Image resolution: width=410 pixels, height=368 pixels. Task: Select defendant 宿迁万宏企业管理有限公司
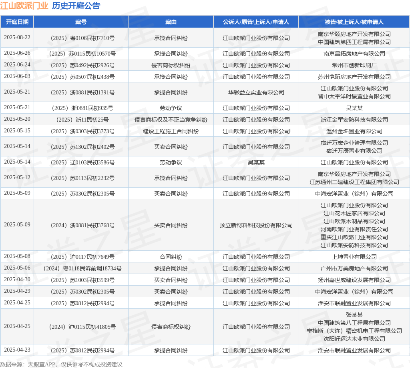click(354, 143)
